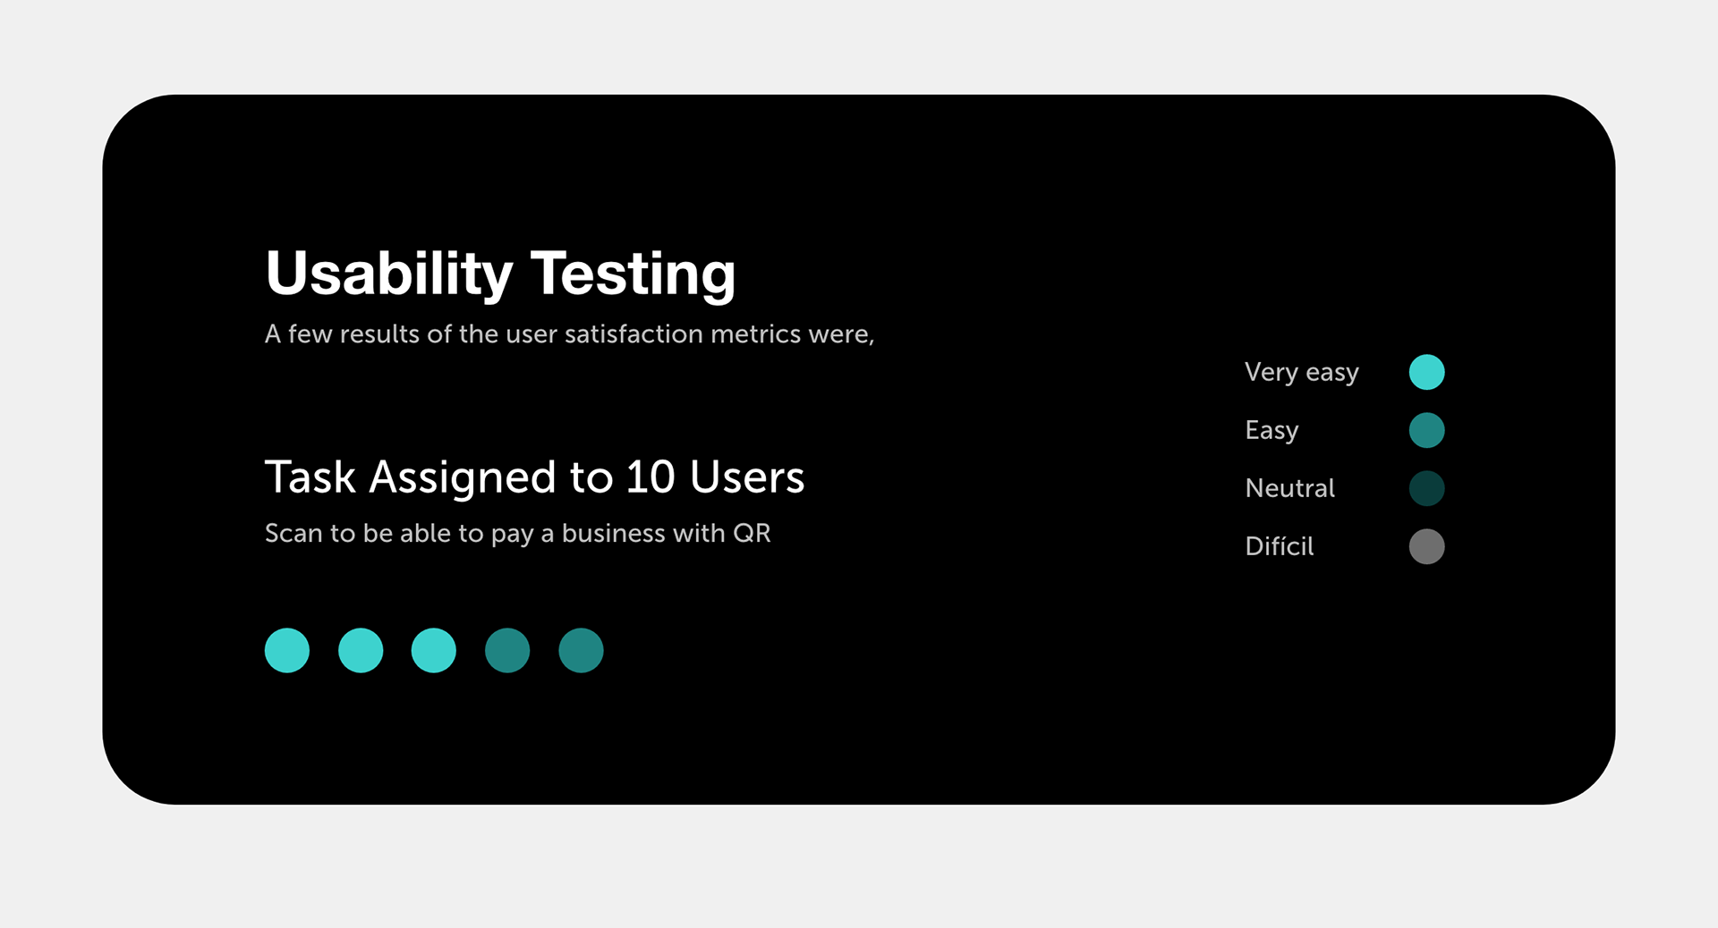
Task: Pick the Neutral dark teal legend dot
Action: click(x=1426, y=488)
